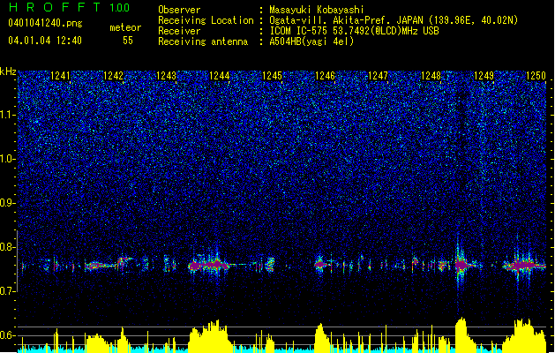Screen dimensions: 555x353
Task: Click the 1.1 kHz axis label
Action: [x=8, y=115]
